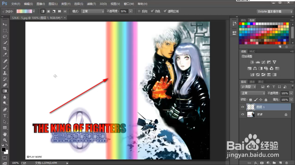This screenshot has height=165, width=295.
Task: Click the Reflected Gradient style icon
Action: (x=60, y=11)
